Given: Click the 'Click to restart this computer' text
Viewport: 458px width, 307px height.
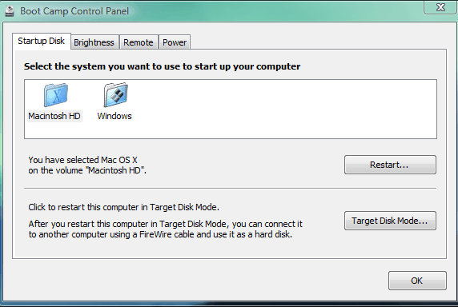Looking at the screenshot, I should tap(124, 207).
